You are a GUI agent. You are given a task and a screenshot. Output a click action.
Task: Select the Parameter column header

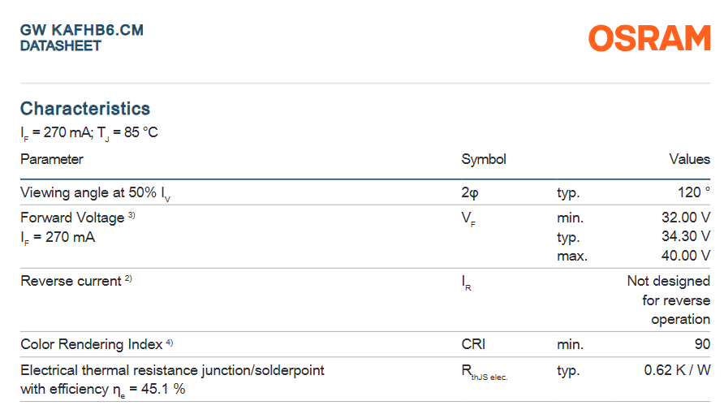pos(52,159)
